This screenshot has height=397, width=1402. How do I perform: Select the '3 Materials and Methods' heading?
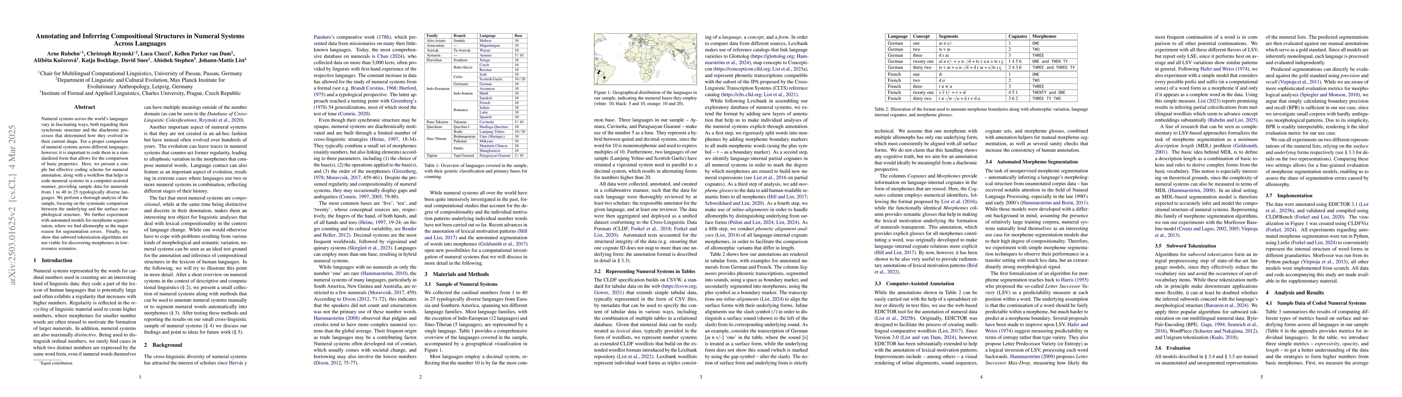(x=457, y=275)
